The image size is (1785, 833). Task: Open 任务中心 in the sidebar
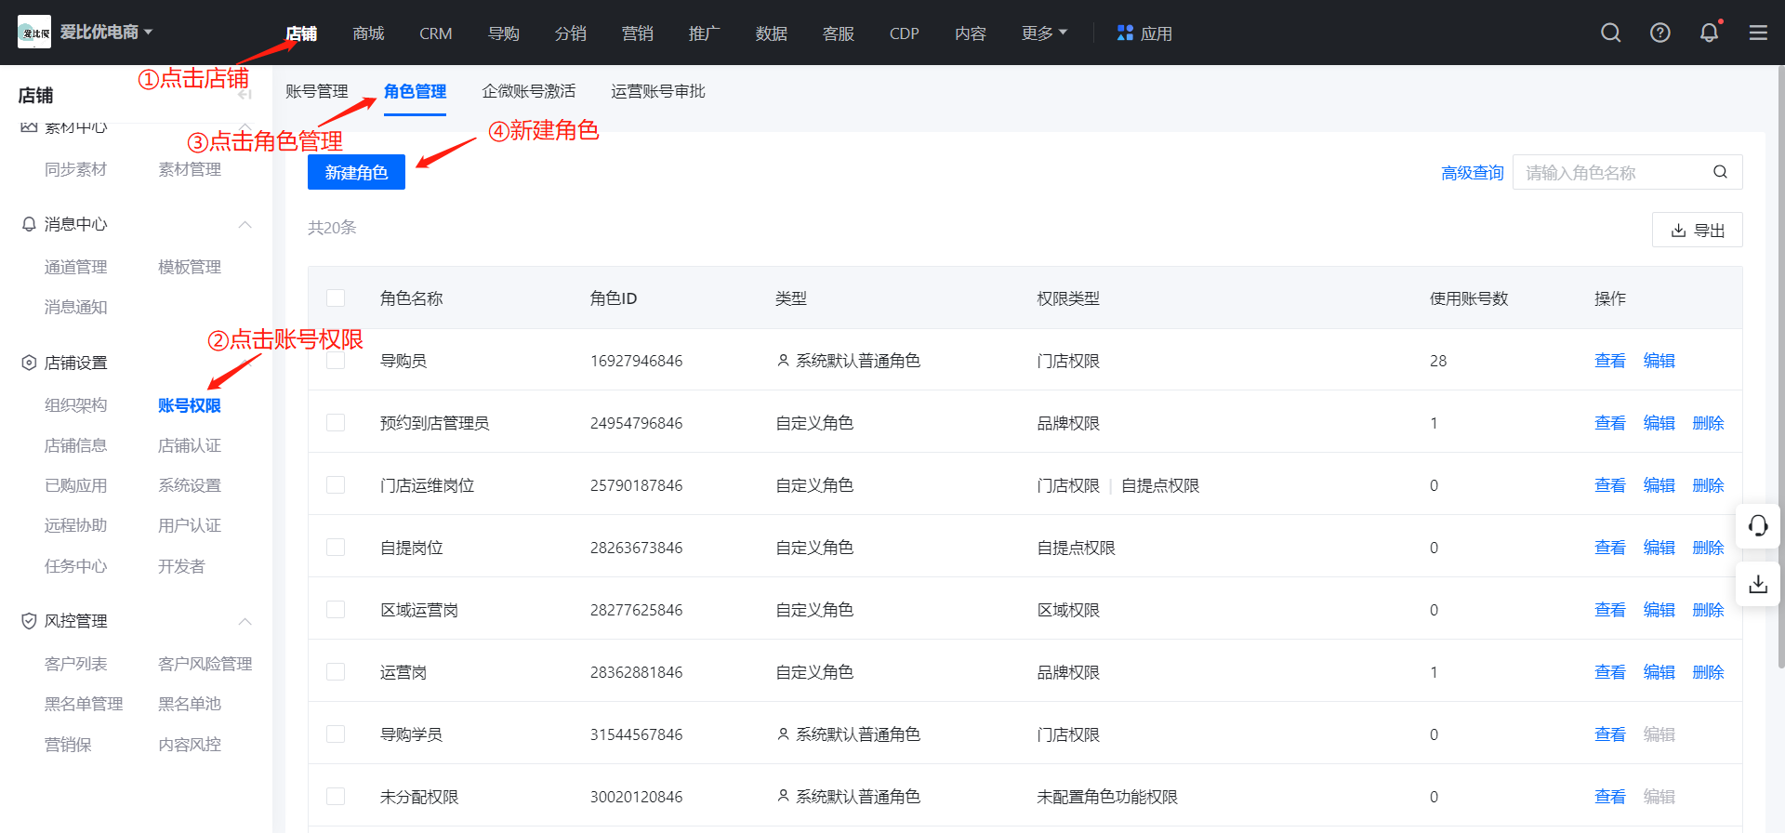(75, 566)
